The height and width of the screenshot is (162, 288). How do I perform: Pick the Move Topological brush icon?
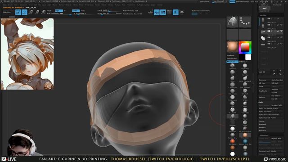coord(245,78)
